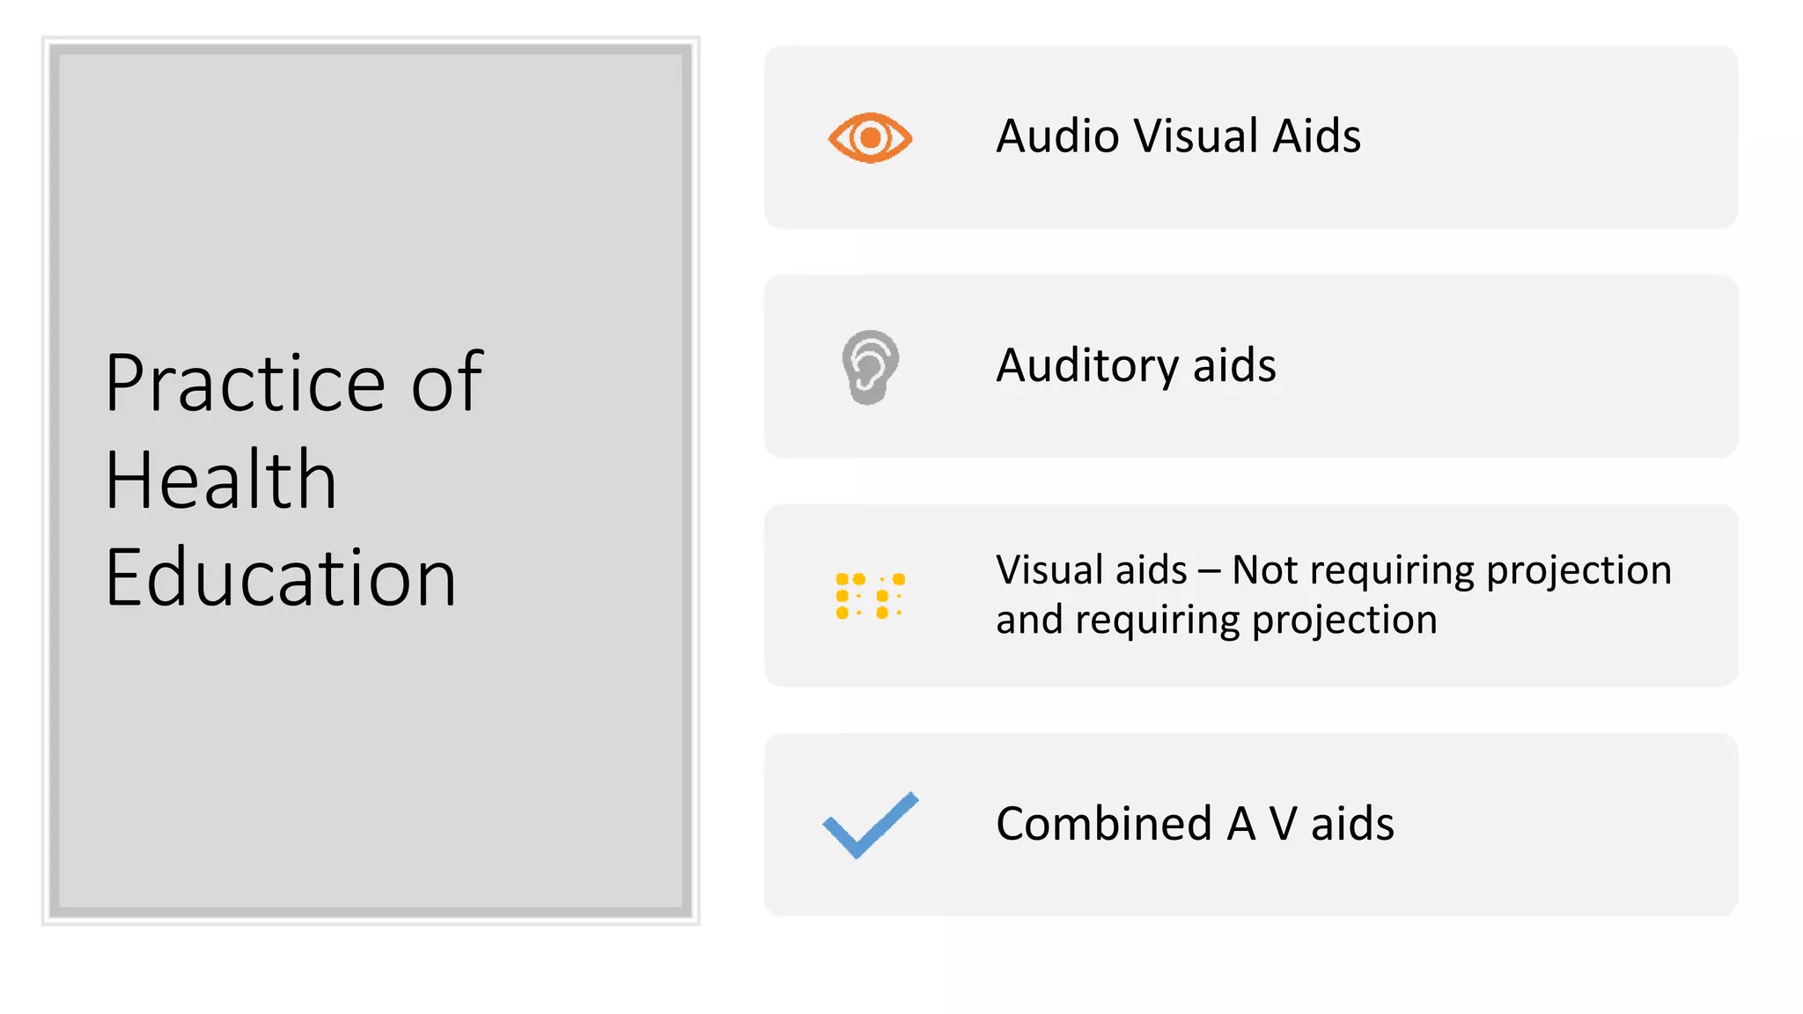This screenshot has width=1803, height=1014.
Task: Select the yellow braille dots icon
Action: click(870, 596)
